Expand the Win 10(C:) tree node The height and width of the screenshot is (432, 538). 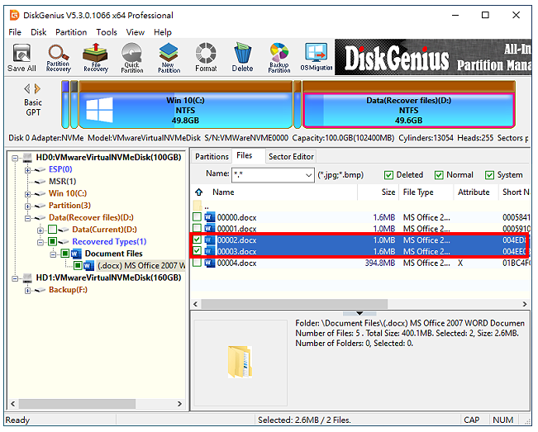[27, 194]
